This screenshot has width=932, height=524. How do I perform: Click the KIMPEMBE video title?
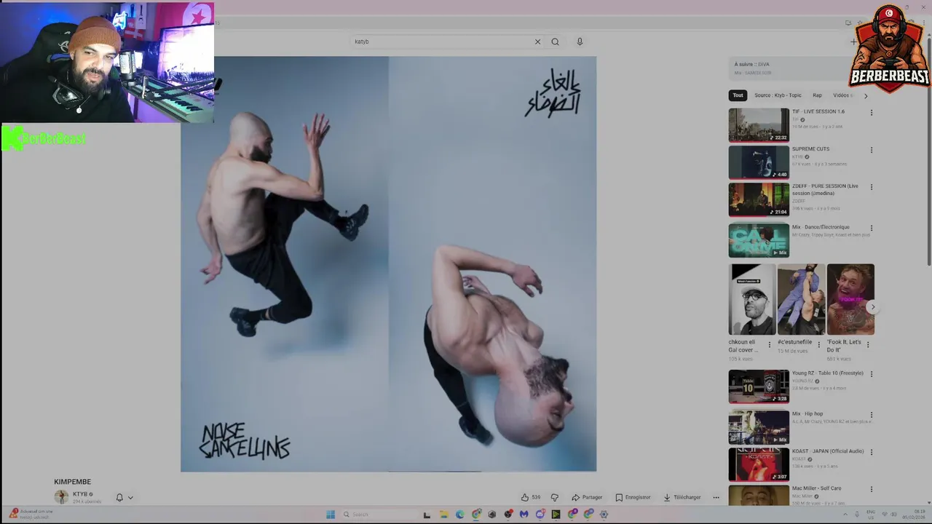pyautogui.click(x=72, y=482)
